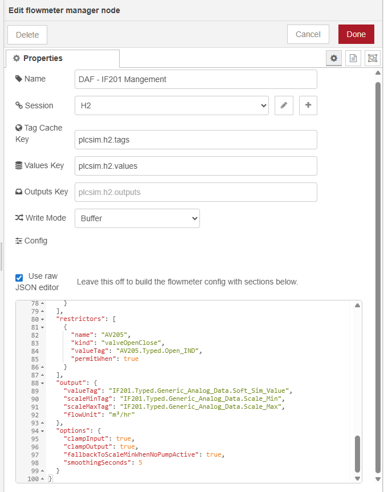Click the tag icon beside Name
This screenshot has width=384, height=492.
point(19,79)
